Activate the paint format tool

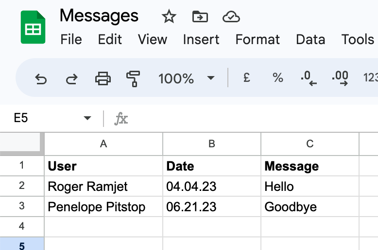[133, 78]
